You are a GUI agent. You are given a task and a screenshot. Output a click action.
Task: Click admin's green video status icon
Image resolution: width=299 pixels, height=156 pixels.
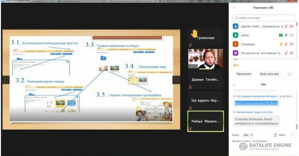pyautogui.click(x=281, y=35)
